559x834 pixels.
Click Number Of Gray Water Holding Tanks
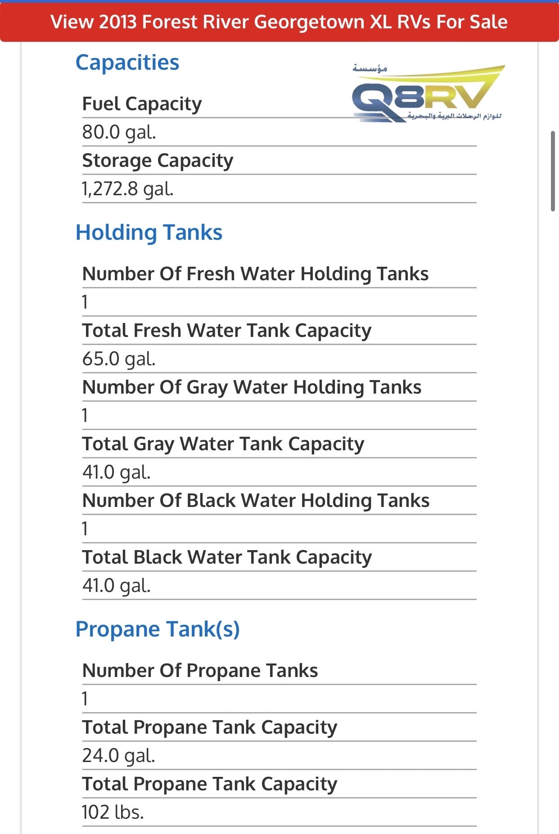[x=252, y=387]
